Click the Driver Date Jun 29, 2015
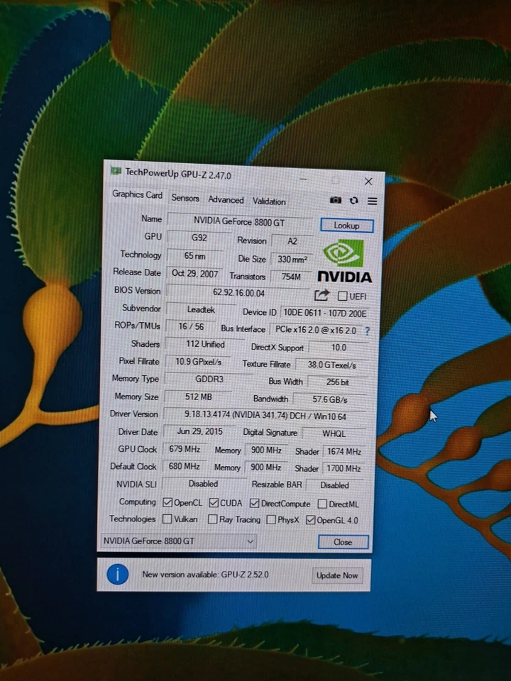 coord(199,431)
